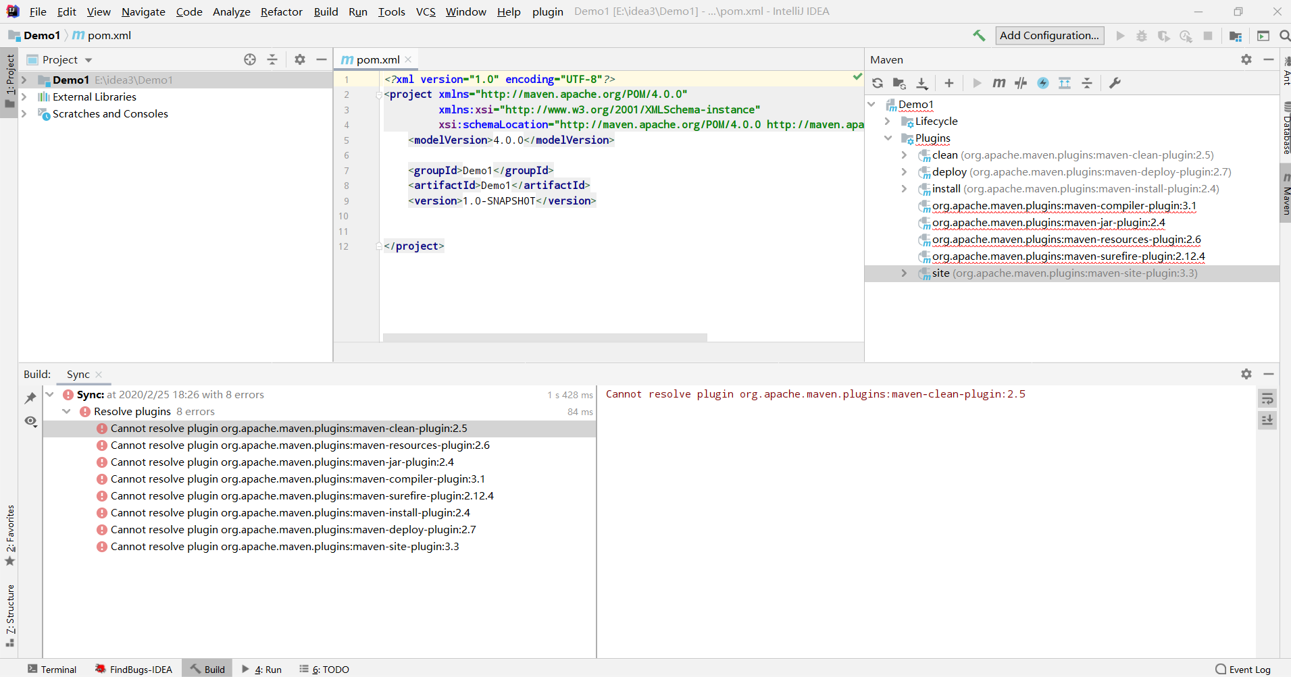Show Maven dependencies diagram
The width and height of the screenshot is (1291, 677).
coord(1065,83)
